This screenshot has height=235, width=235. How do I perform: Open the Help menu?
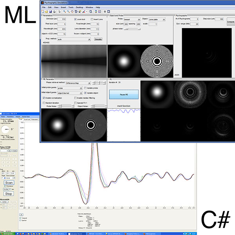[98, 7]
